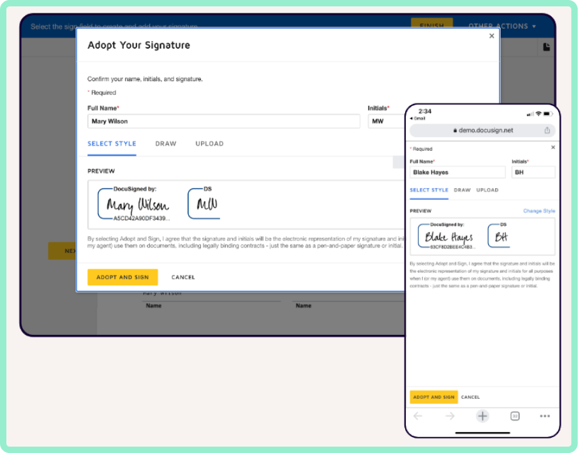Image resolution: width=578 pixels, height=453 pixels.
Task: Select the phone Select Style tab
Action: point(429,190)
